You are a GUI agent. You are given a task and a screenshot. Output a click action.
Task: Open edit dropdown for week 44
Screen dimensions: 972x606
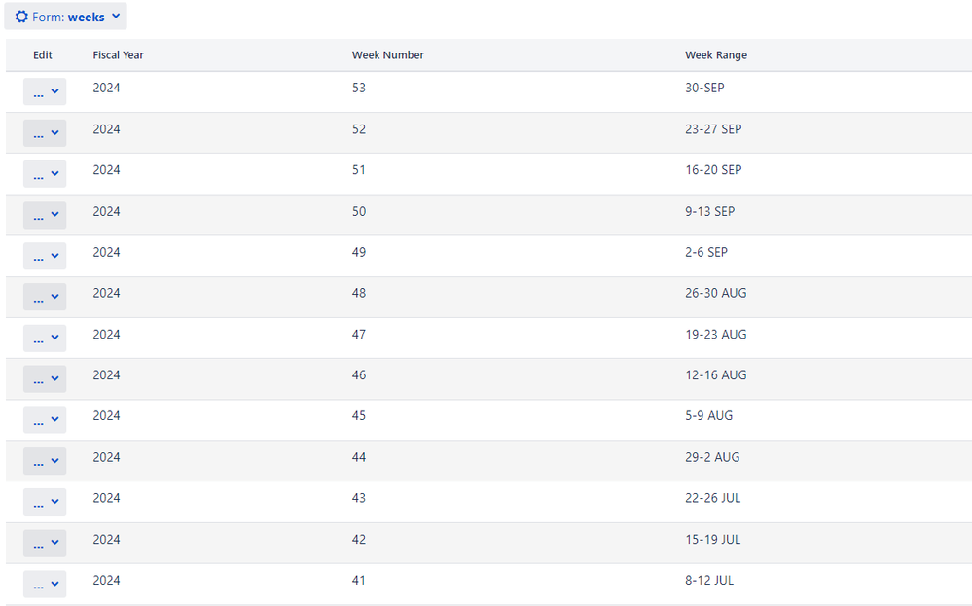pos(45,461)
